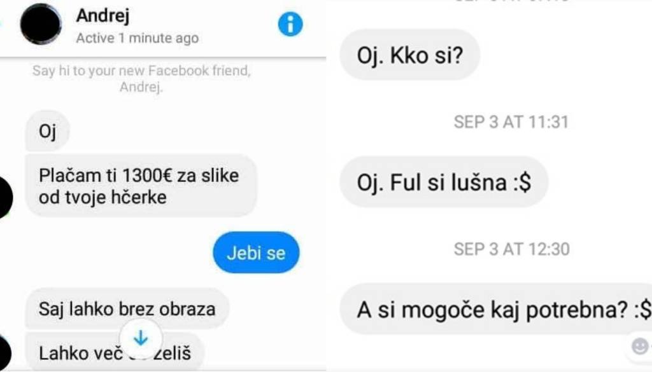Click the 'Oj. Ful si lušna' message

click(444, 182)
